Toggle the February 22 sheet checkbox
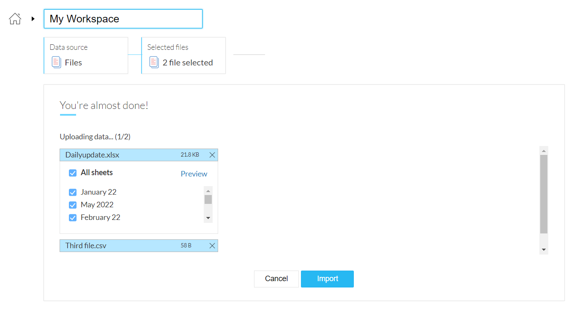The image size is (577, 309). click(73, 218)
